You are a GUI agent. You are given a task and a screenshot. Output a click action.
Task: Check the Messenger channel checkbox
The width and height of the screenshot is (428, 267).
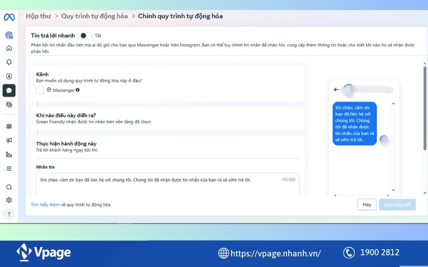coord(40,90)
